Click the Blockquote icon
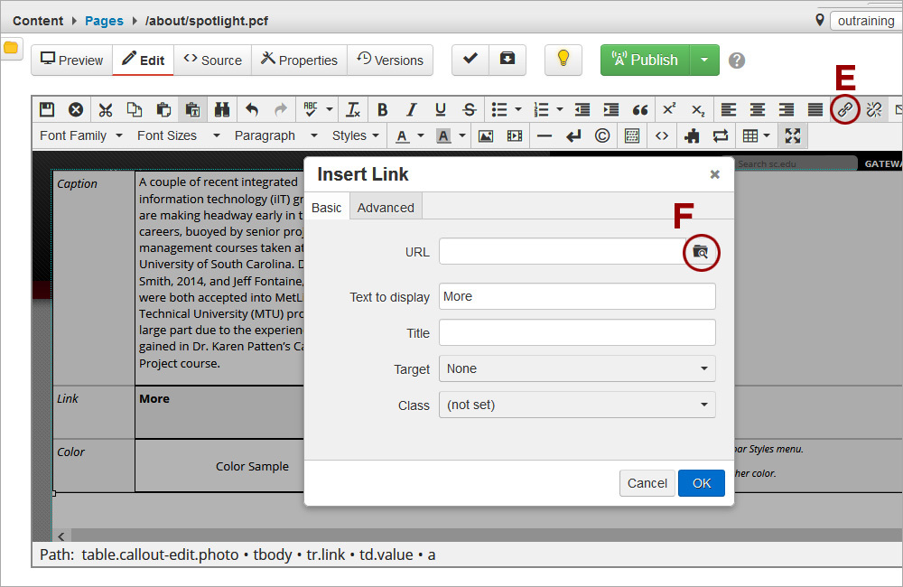Screen dimensions: 903x587 [640, 109]
